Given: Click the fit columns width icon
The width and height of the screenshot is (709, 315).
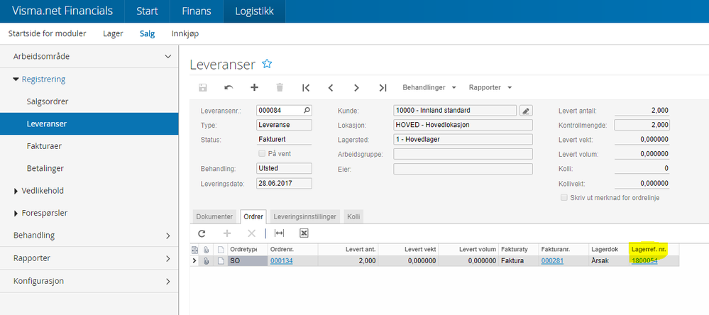Looking at the screenshot, I should tap(280, 233).
